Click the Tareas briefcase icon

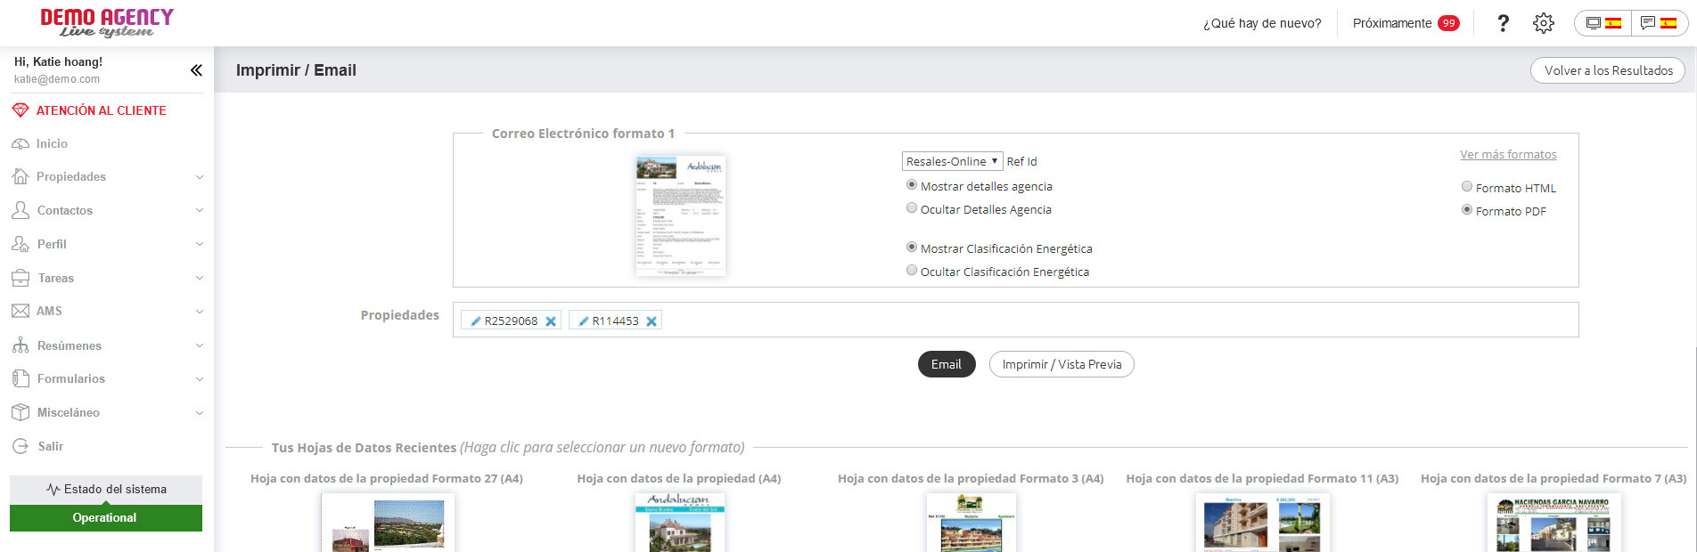coord(20,278)
